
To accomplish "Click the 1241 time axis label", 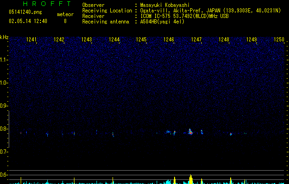I will coord(31,40).
